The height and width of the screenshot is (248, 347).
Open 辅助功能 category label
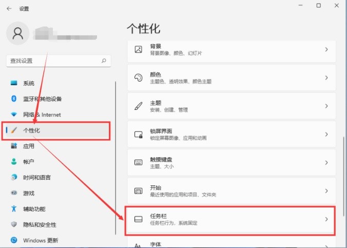[34, 209]
